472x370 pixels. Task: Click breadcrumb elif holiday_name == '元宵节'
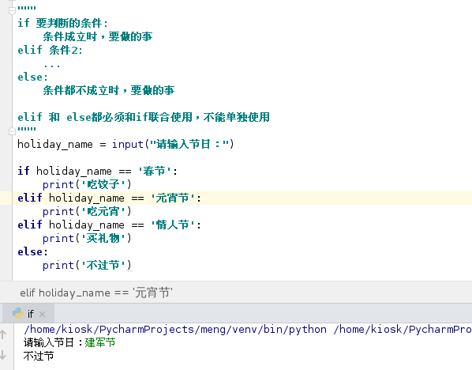(x=96, y=293)
